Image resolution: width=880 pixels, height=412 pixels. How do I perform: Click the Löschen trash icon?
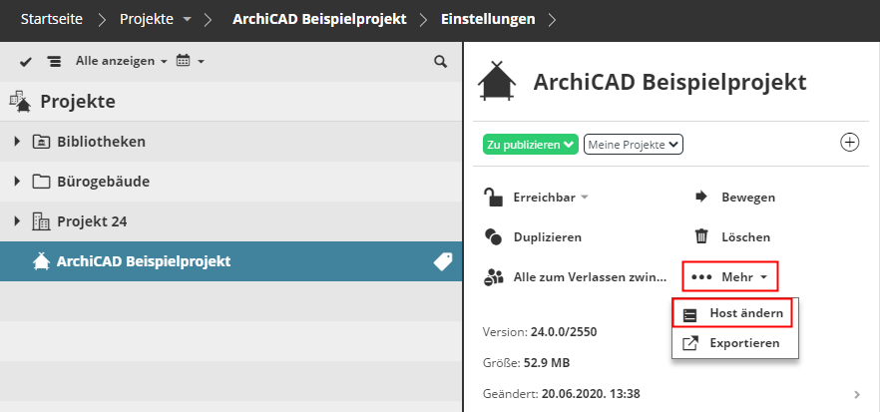[x=701, y=237]
